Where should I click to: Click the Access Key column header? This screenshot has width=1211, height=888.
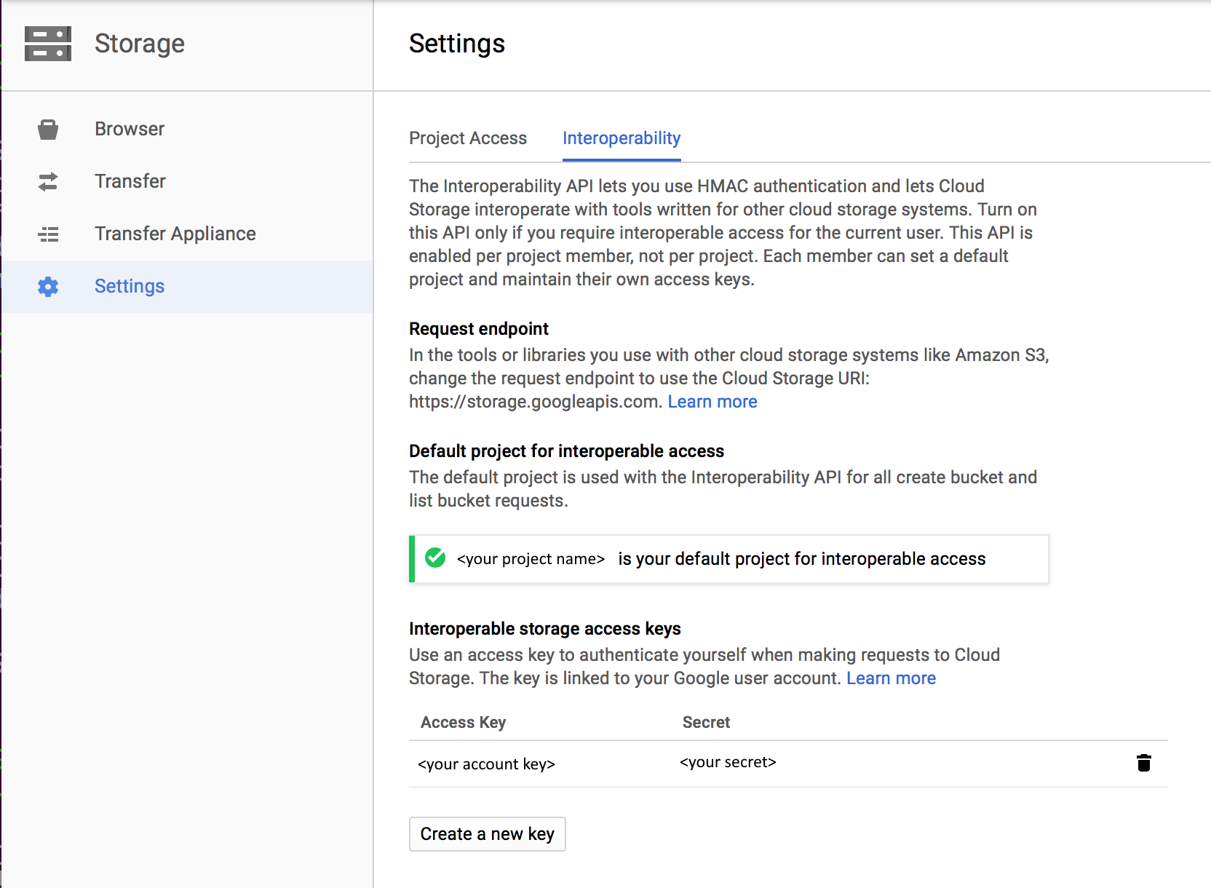(463, 722)
